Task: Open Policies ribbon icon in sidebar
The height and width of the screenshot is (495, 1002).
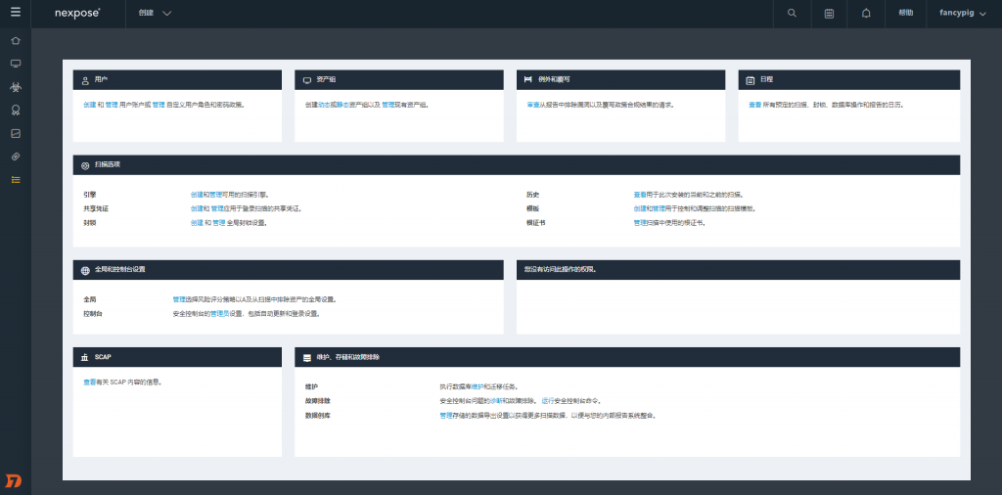Action: (x=16, y=111)
